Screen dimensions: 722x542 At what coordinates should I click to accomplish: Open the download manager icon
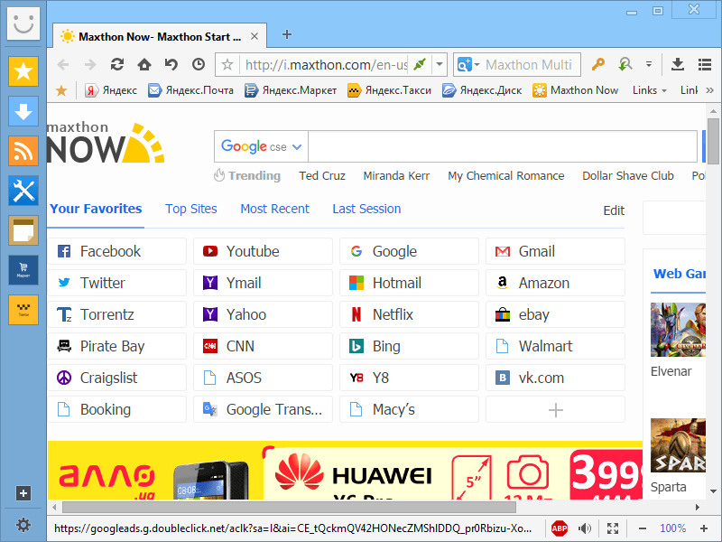(x=678, y=64)
